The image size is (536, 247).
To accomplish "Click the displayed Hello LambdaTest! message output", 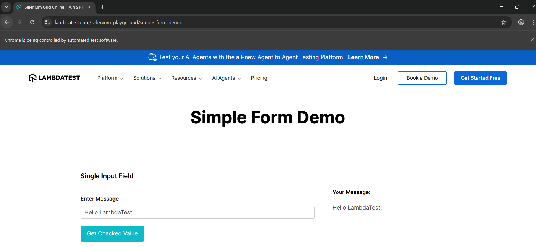I will pos(357,208).
